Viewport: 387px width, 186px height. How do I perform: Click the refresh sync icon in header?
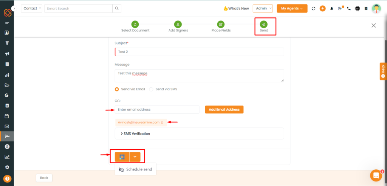[313, 8]
